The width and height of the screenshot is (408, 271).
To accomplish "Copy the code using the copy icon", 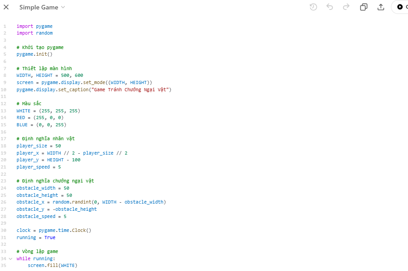I will point(364,7).
